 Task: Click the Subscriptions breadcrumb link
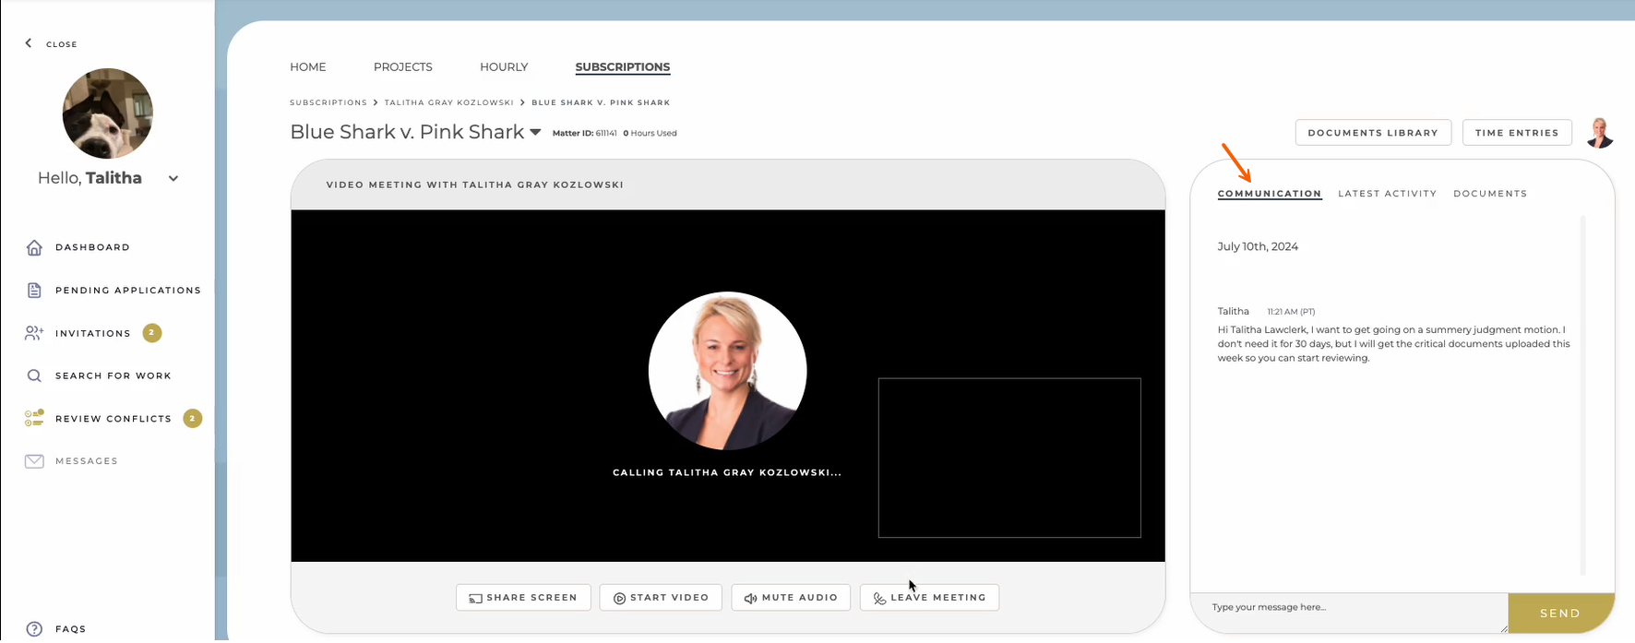(328, 102)
